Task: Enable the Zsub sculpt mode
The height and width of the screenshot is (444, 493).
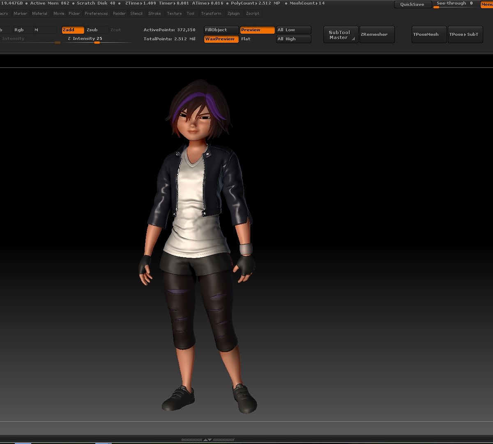Action: (97, 30)
